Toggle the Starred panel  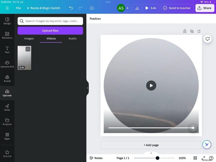(7, 153)
